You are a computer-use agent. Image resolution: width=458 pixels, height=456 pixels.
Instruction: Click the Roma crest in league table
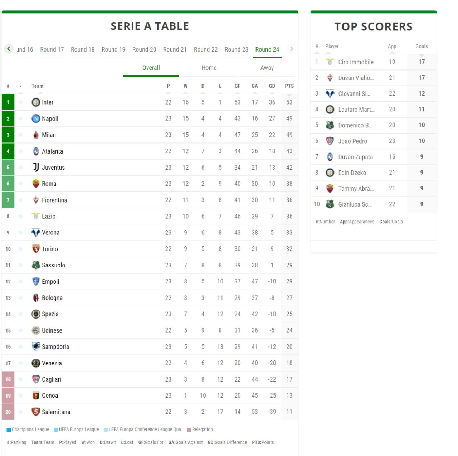[x=36, y=184]
